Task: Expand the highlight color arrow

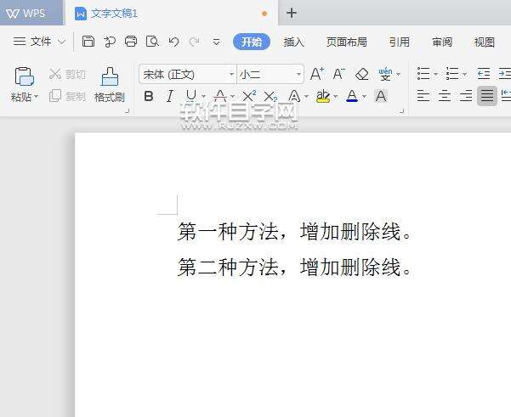Action: click(335, 97)
